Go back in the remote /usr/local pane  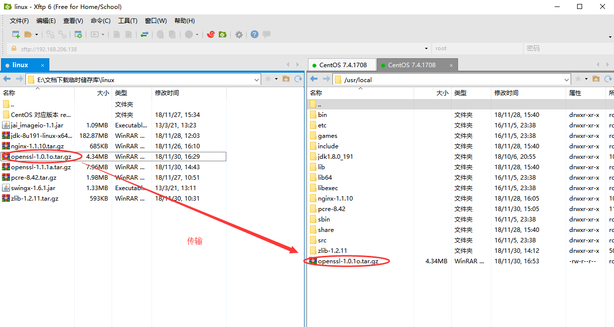(314, 79)
